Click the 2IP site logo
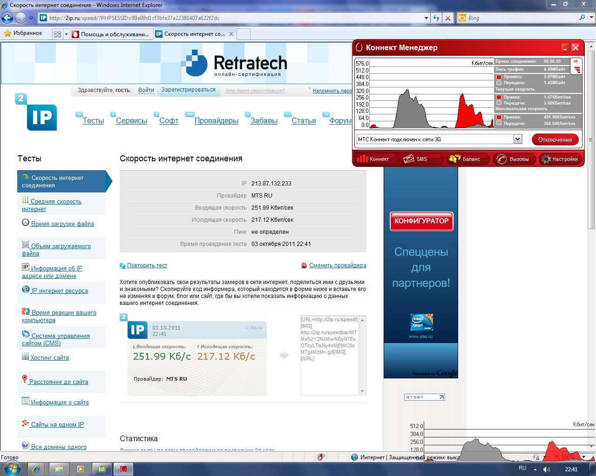Viewport: 596px width, 476px height. pos(36,112)
